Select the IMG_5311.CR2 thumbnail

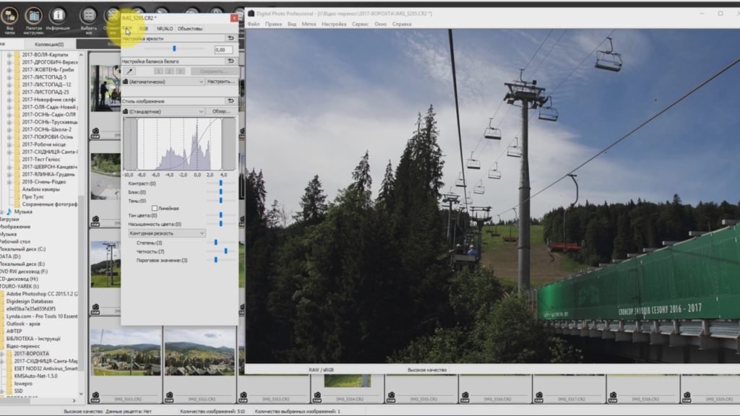pos(126,352)
